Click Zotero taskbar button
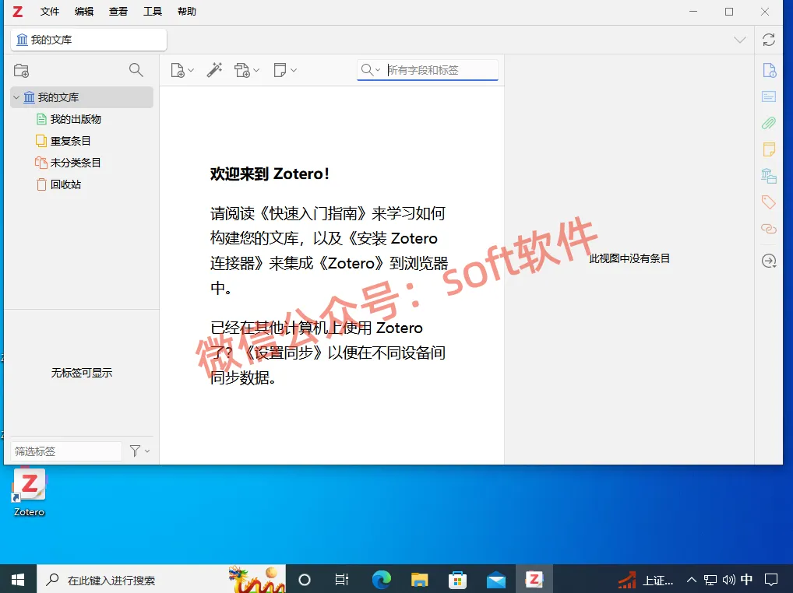Screen dimensions: 793x593 click(534, 579)
